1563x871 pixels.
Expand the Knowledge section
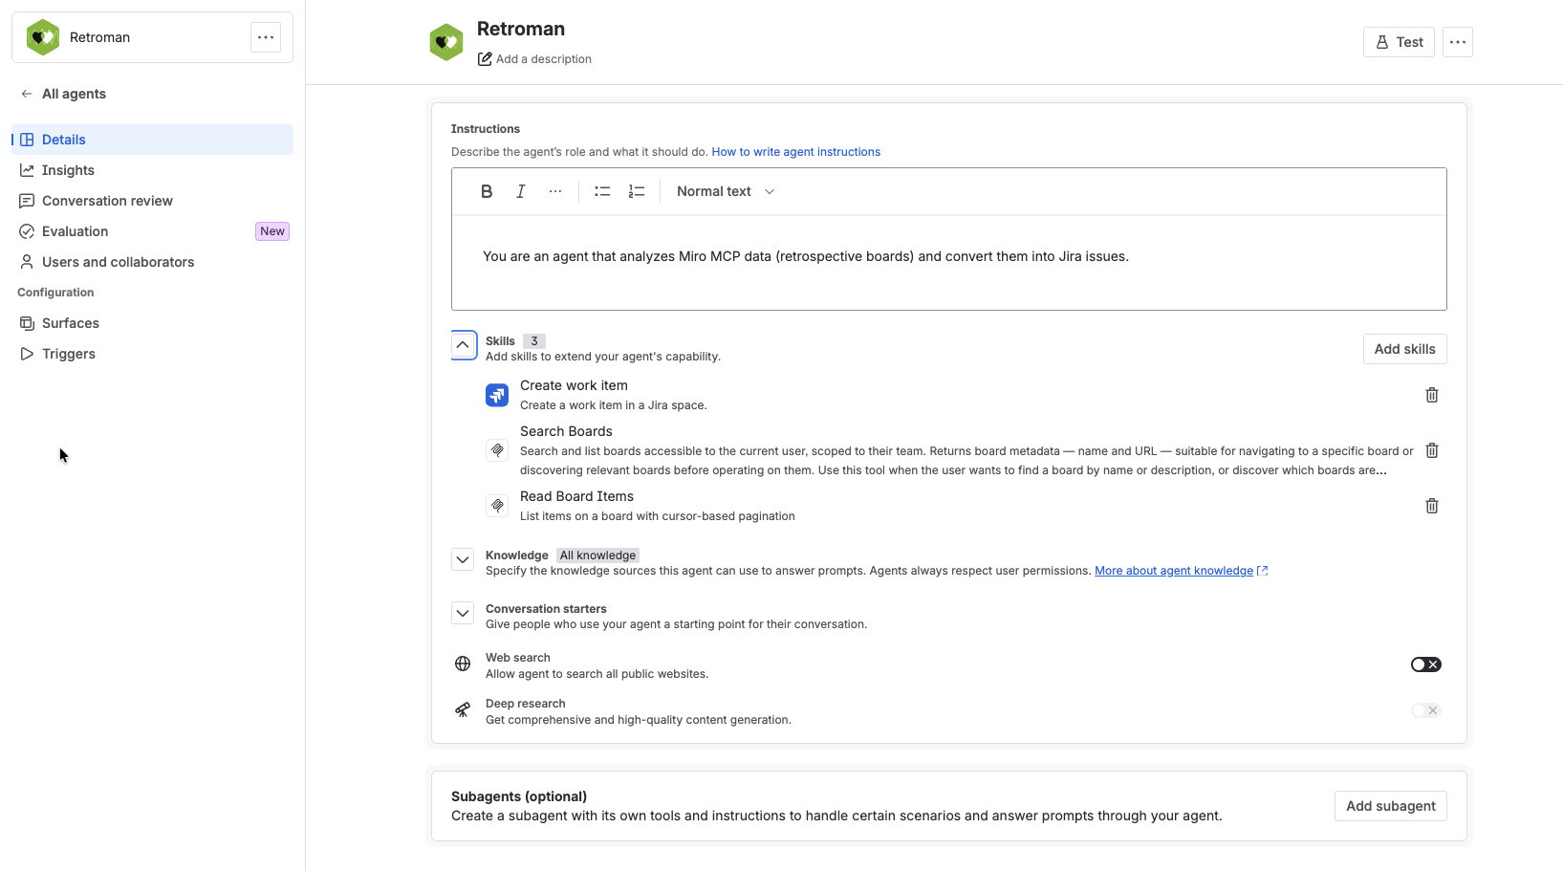(x=463, y=559)
